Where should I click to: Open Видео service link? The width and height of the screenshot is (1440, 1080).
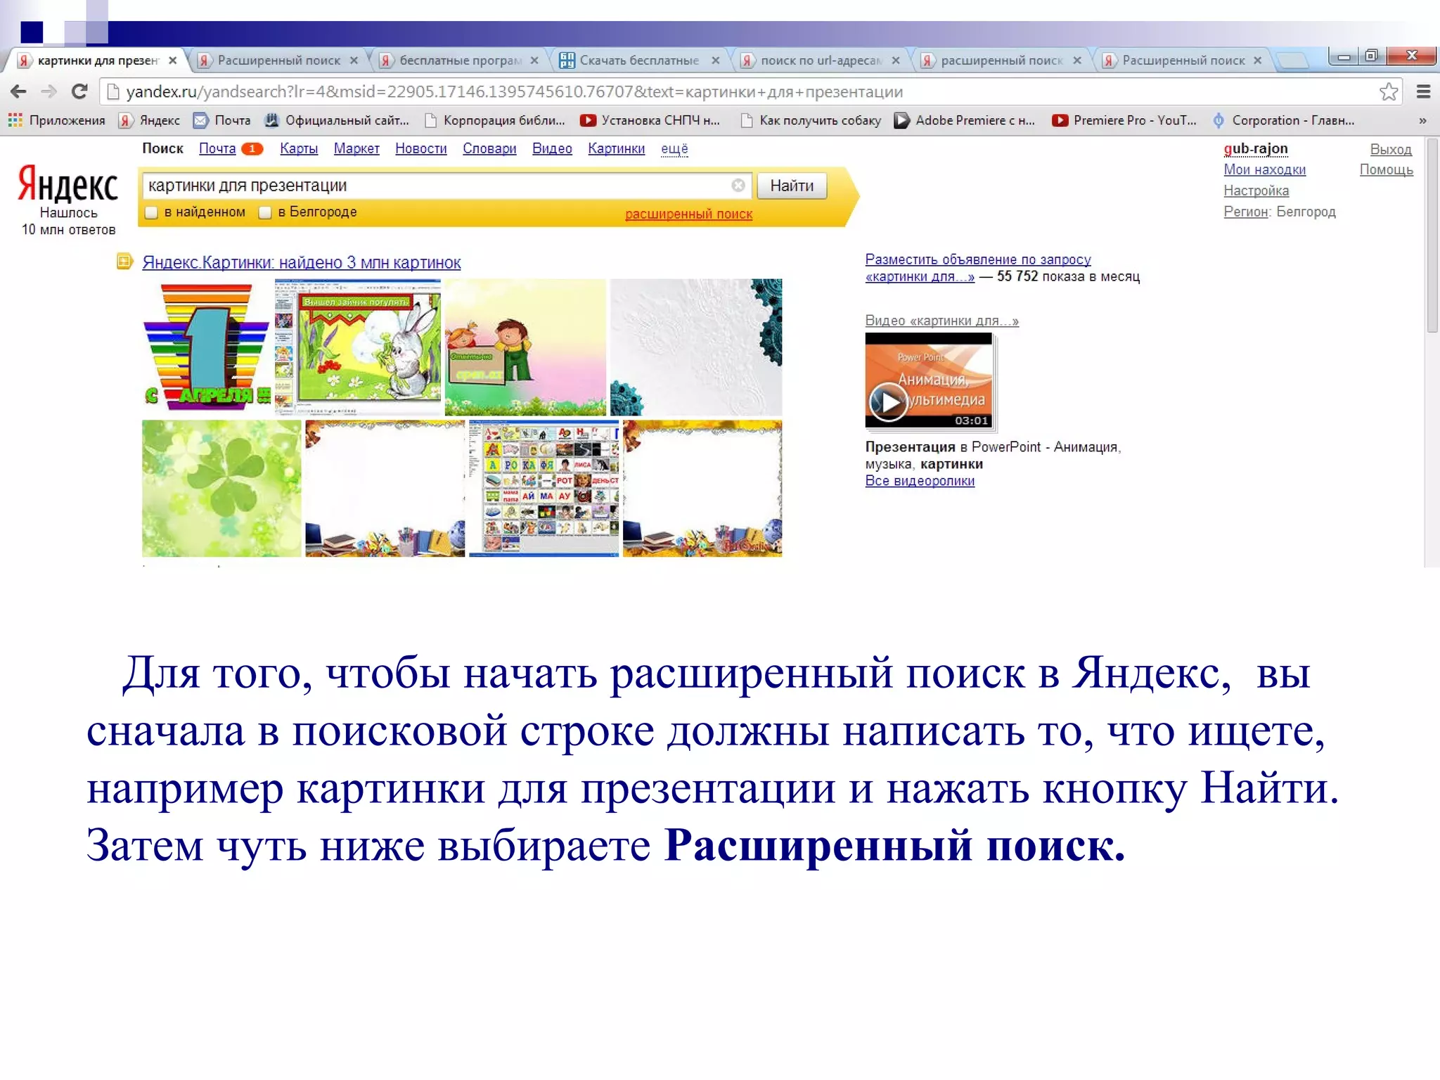552,148
